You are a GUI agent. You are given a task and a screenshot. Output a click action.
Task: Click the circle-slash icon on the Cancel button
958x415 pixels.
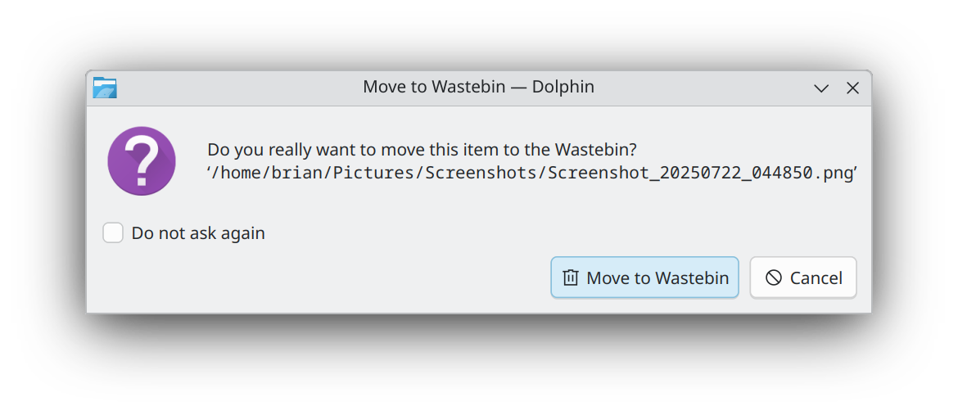(x=774, y=278)
